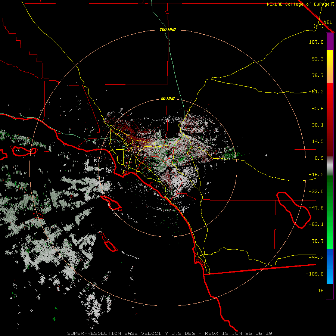336x336 pixels.
Task: Click the -47.6 velocity scale value
Action: 316,208
